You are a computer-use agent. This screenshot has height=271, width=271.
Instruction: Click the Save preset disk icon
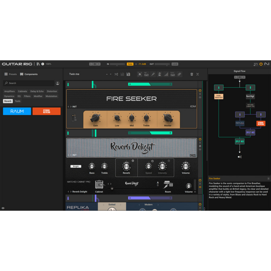pyautogui.click(x=122, y=74)
